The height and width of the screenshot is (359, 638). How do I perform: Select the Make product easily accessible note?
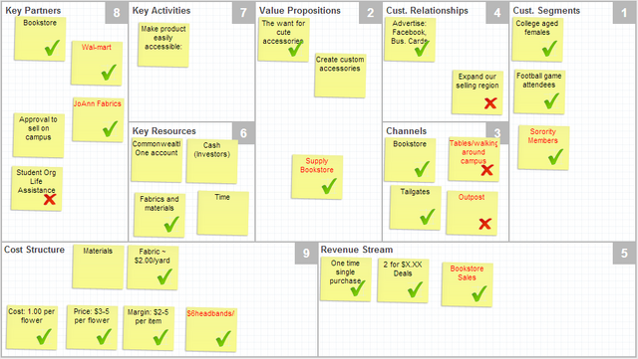[x=163, y=45]
